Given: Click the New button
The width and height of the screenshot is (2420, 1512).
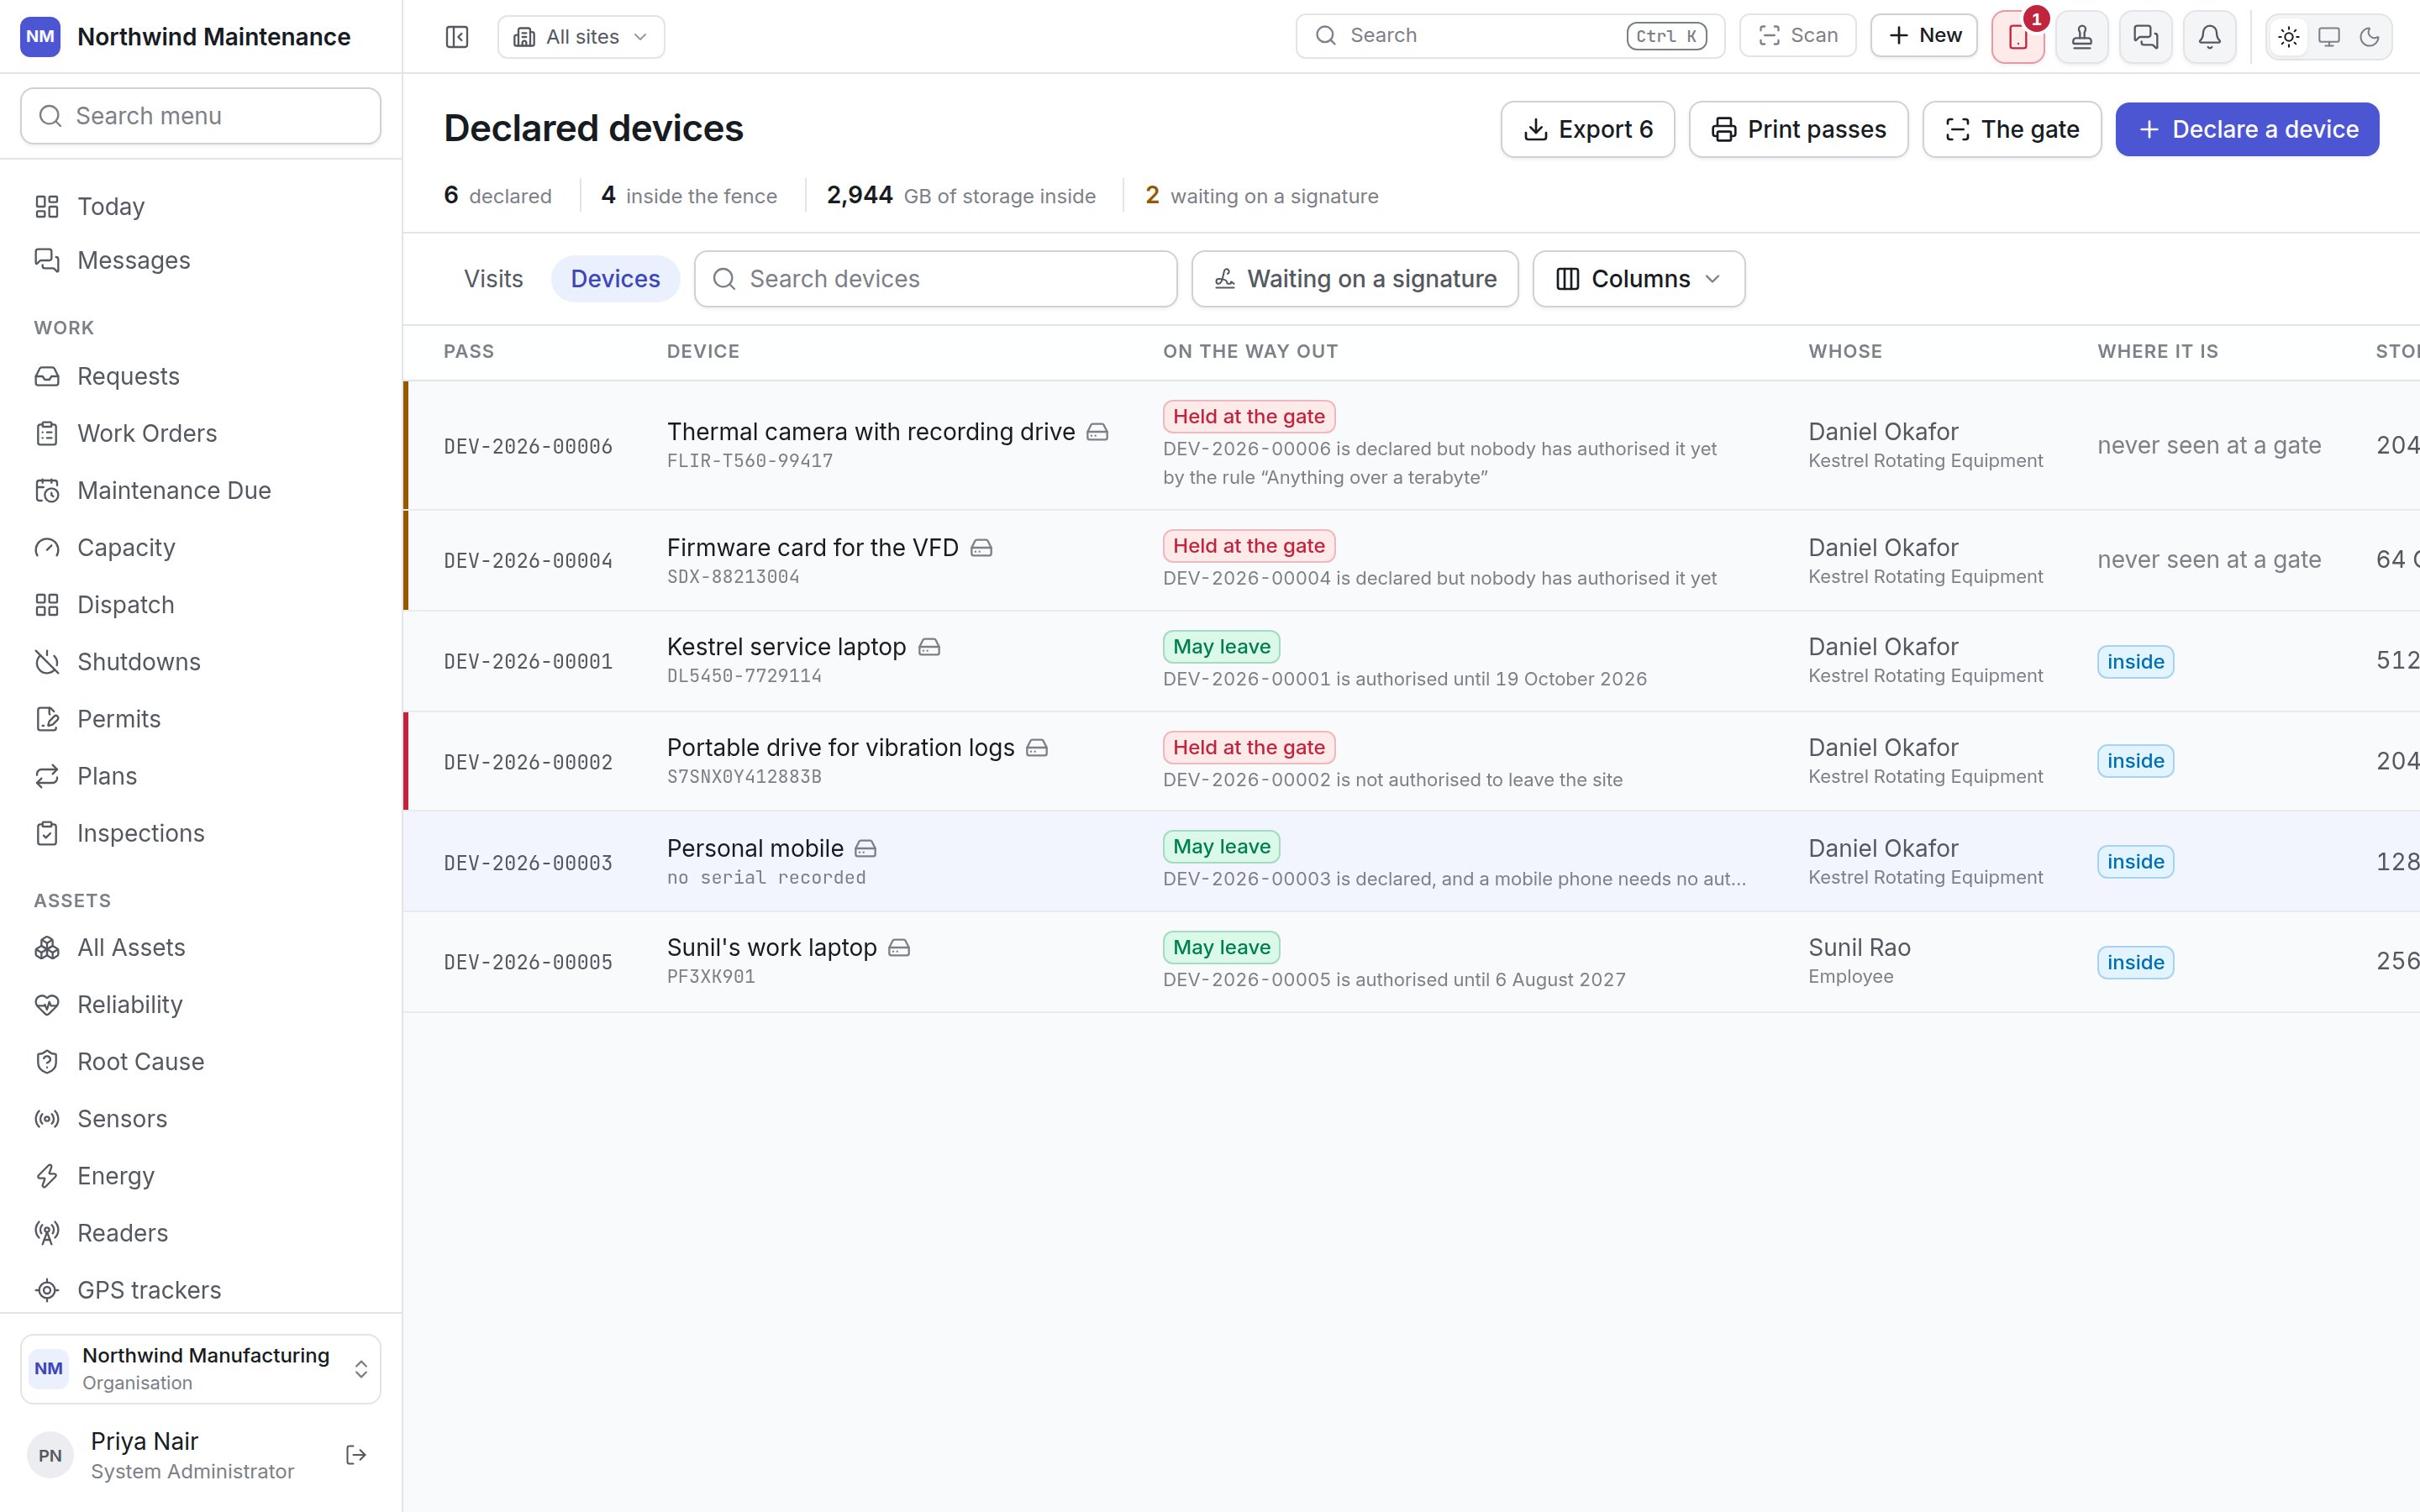Looking at the screenshot, I should pos(1924,36).
